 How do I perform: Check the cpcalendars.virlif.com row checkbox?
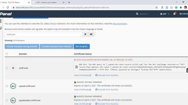pos(7,100)
